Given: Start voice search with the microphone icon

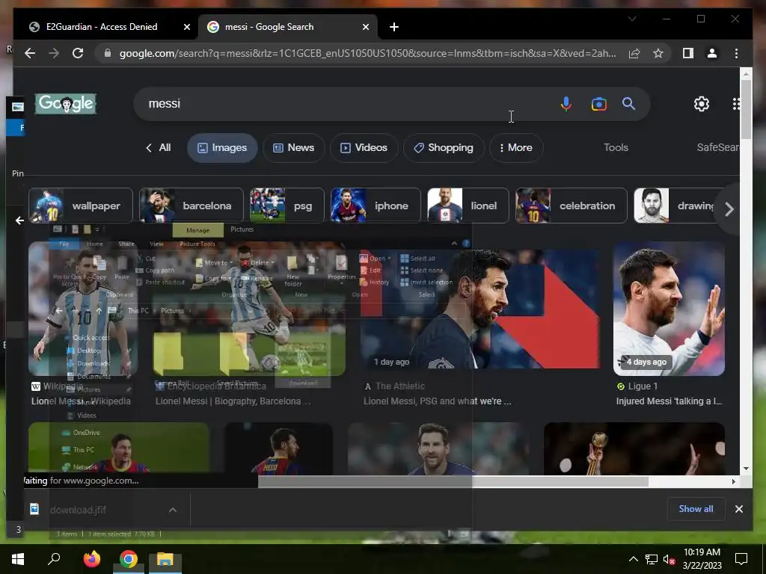Looking at the screenshot, I should pos(566,104).
